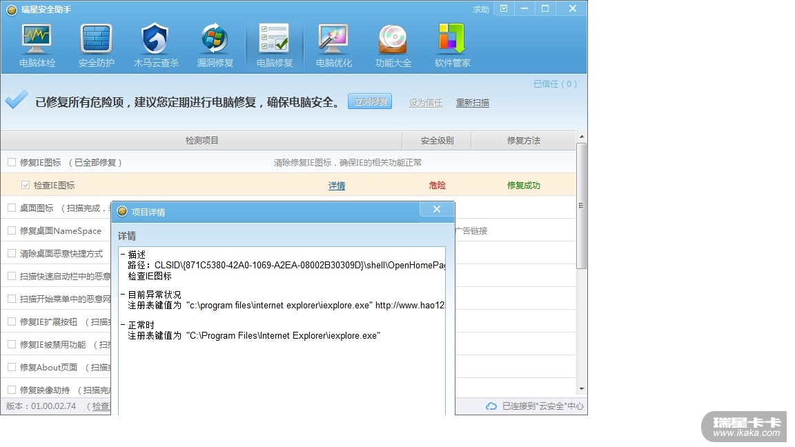The width and height of the screenshot is (795, 447).
Task: Click the hao12 abnormal registry value line
Action: point(286,305)
